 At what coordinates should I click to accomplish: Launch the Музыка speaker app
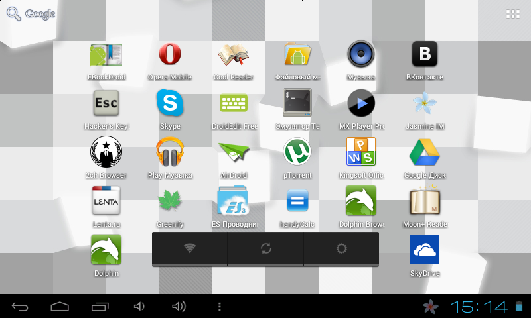(x=360, y=54)
